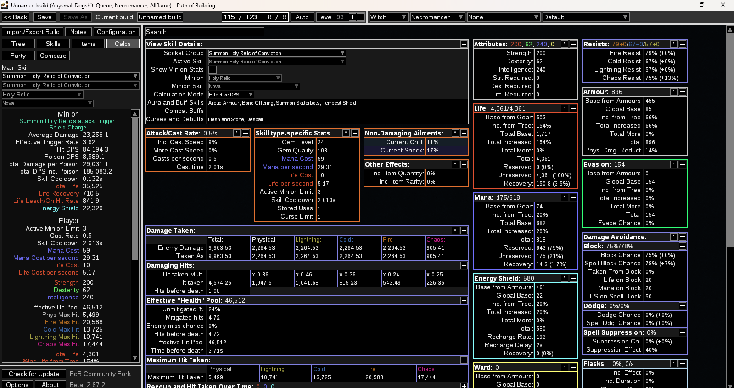Viewport: 734px width, 388px height.
Task: Collapse the Energy Shield section
Action: (x=573, y=278)
